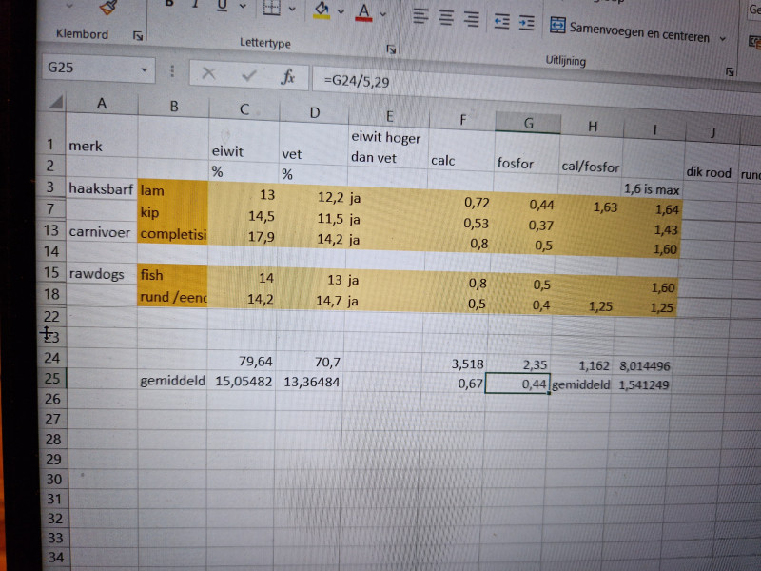Viewport: 761px width, 571px height.
Task: Click the cell with value 79,64
Action: click(242, 362)
